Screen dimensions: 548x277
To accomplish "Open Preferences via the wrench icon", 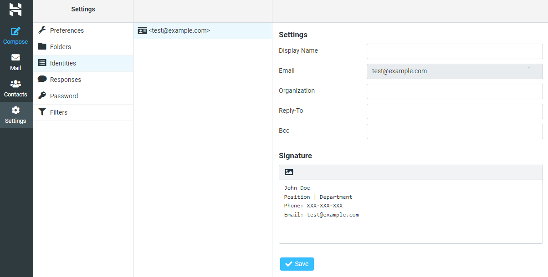I will click(x=42, y=30).
